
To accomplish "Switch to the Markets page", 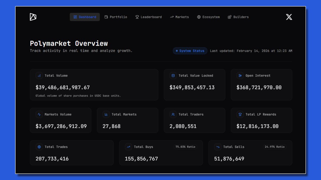I will [x=179, y=17].
